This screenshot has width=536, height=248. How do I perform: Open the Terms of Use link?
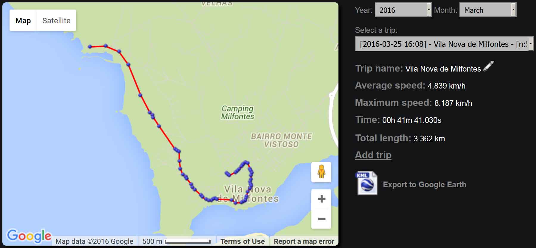coord(243,241)
